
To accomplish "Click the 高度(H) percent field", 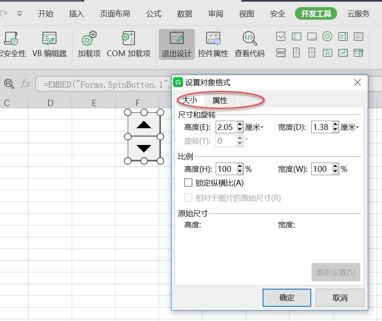I will 226,169.
